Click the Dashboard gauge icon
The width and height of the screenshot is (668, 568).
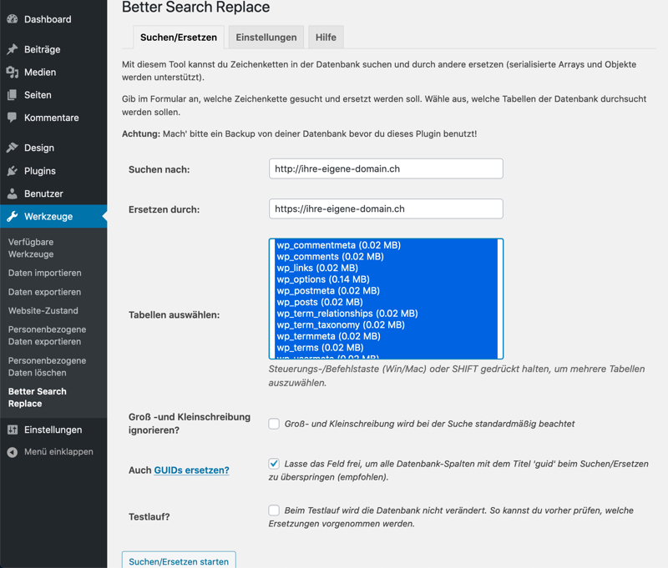click(x=13, y=19)
